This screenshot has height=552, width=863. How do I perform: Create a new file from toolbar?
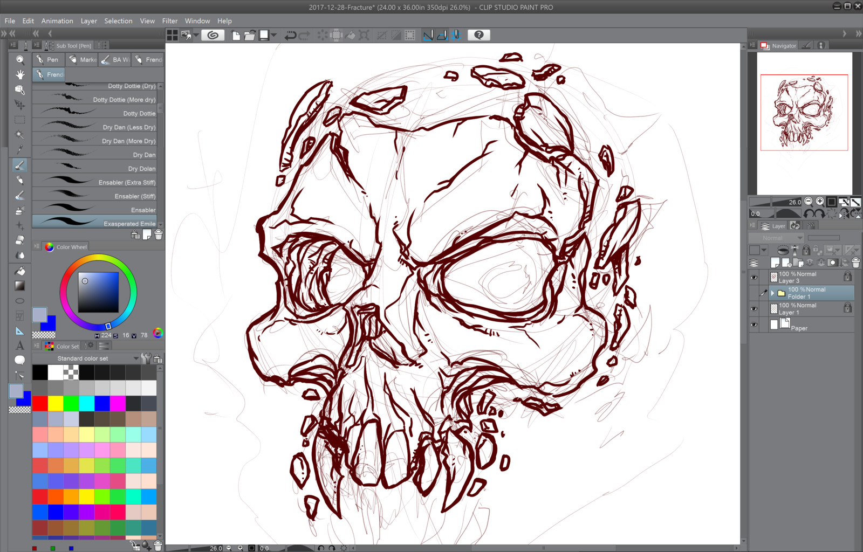(x=236, y=35)
